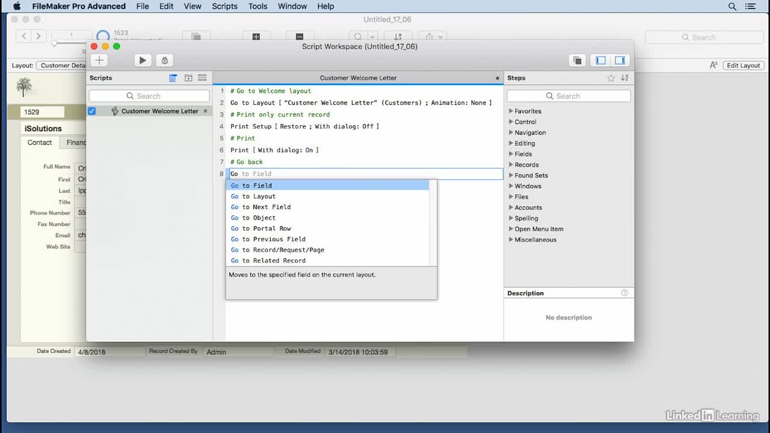Select Go to Object suggestion
The width and height of the screenshot is (770, 433).
click(x=328, y=218)
